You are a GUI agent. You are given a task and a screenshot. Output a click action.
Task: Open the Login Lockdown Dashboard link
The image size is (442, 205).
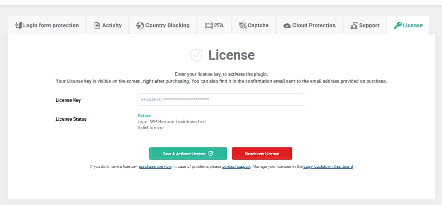(328, 166)
